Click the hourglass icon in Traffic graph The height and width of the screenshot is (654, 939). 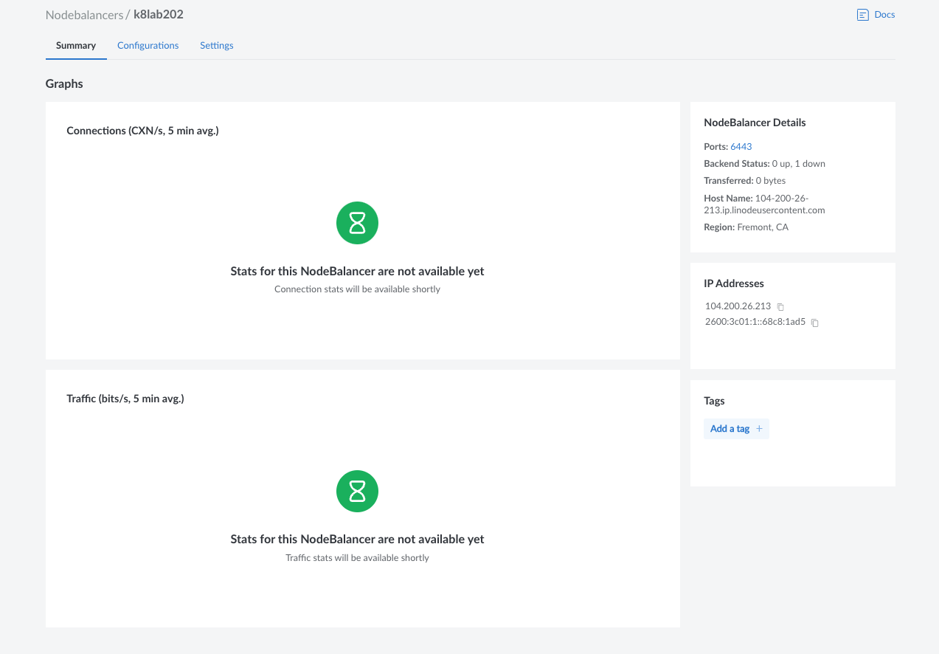357,491
